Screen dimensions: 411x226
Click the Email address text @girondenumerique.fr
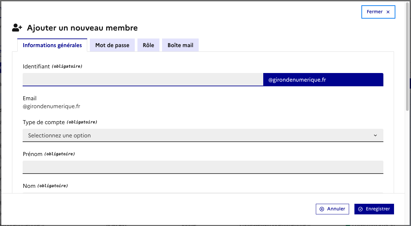pos(52,107)
